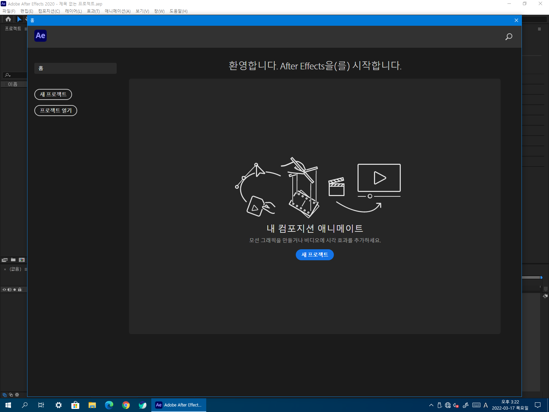Open the 효과(T) menu

tap(93, 11)
